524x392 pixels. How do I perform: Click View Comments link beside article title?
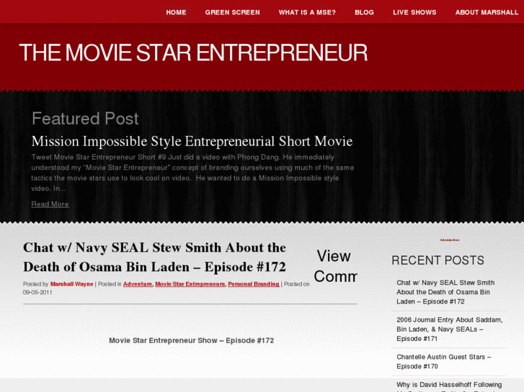335,266
